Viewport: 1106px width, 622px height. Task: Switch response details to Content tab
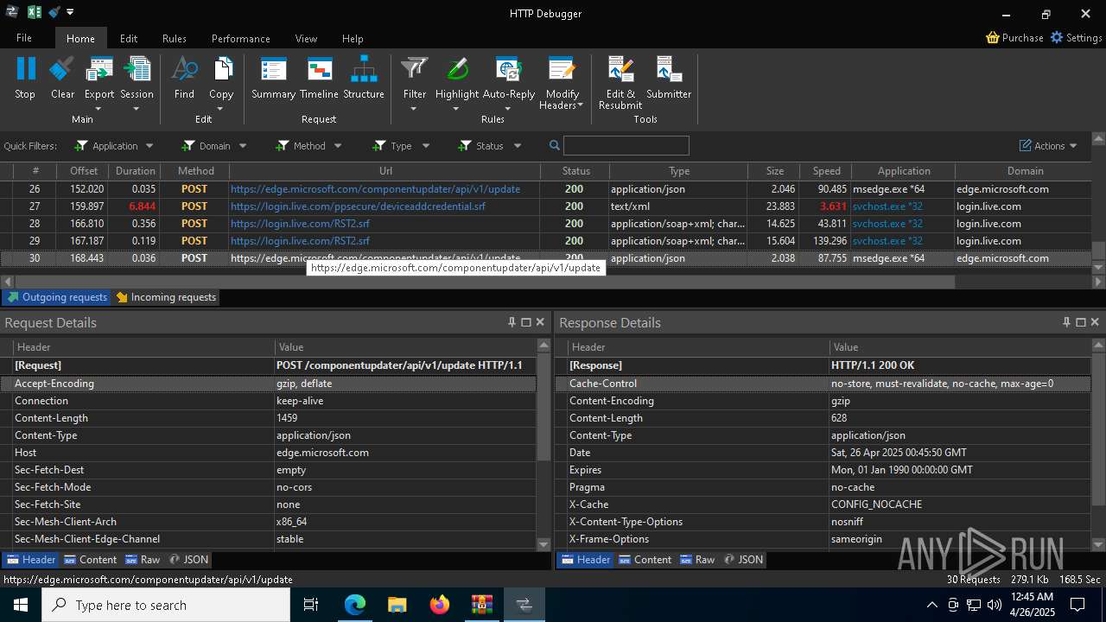coord(645,560)
